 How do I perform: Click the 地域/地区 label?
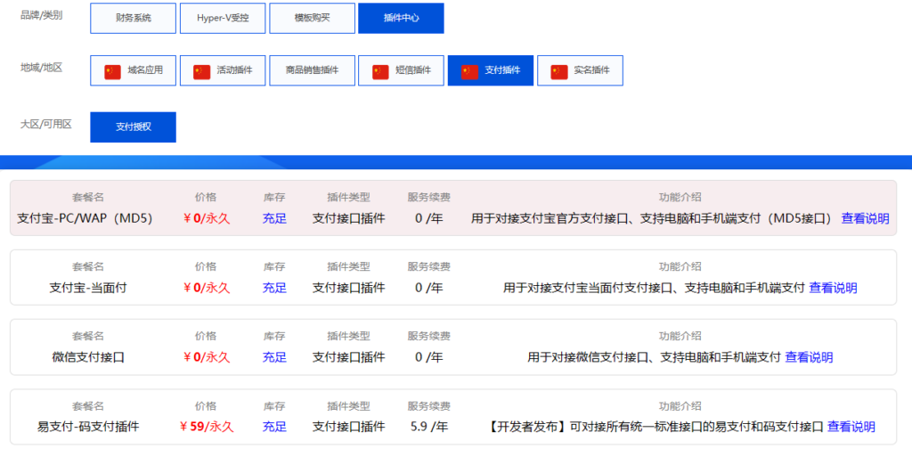click(x=41, y=68)
